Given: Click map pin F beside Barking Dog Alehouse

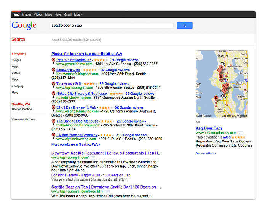Looking at the screenshot, I should pos(53,121).
